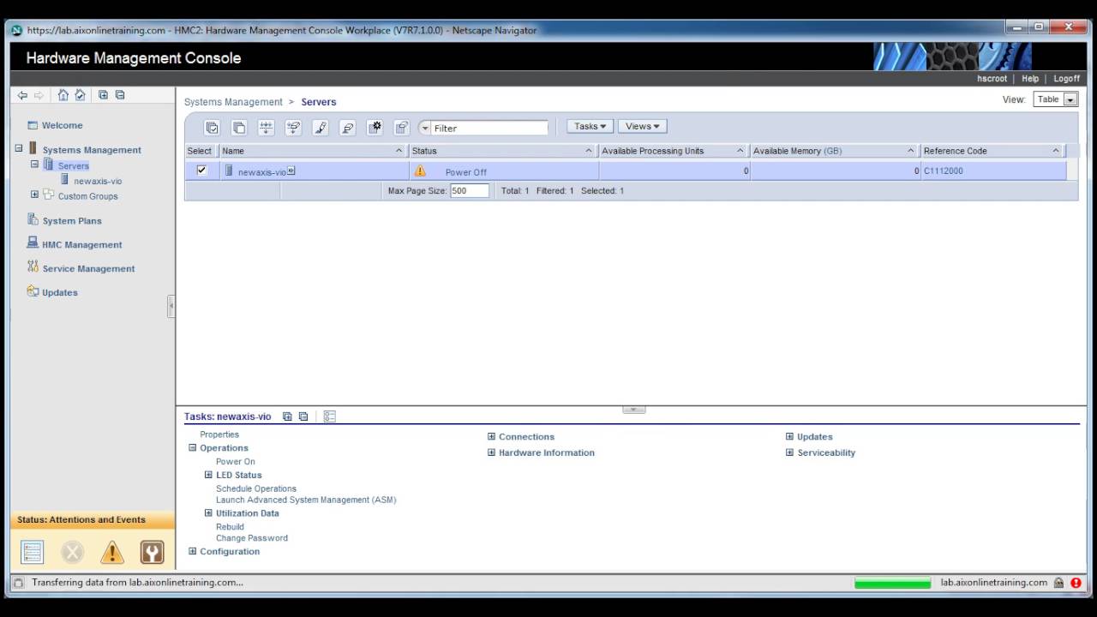Click the yellow Attention LED warning icon
The image size is (1097, 617).
pos(112,553)
